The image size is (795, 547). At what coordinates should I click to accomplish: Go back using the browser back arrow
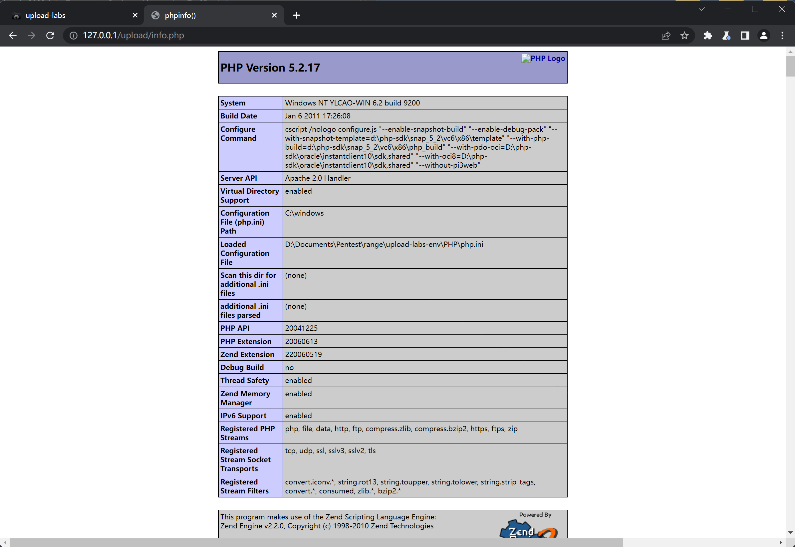(x=13, y=35)
